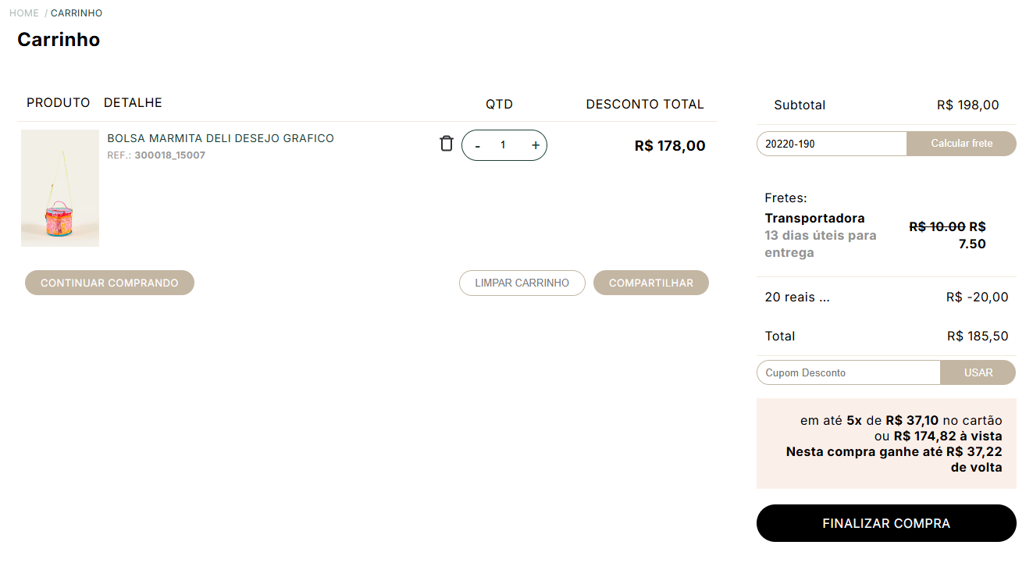Screen dimensions: 1033x570
Task: Click the product reference 300018_15007
Action: tap(169, 155)
